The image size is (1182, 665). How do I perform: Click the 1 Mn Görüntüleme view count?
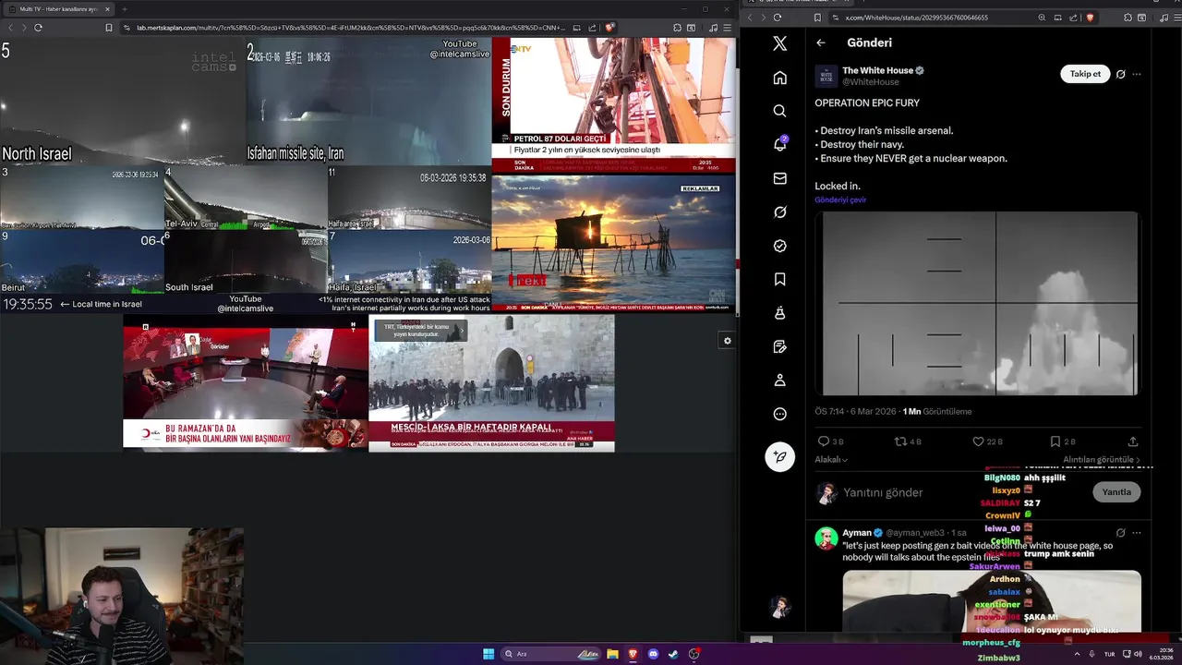pos(937,412)
